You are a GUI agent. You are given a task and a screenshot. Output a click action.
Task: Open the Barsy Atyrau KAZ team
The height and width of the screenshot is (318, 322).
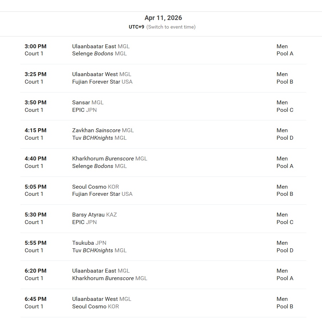pos(94,215)
